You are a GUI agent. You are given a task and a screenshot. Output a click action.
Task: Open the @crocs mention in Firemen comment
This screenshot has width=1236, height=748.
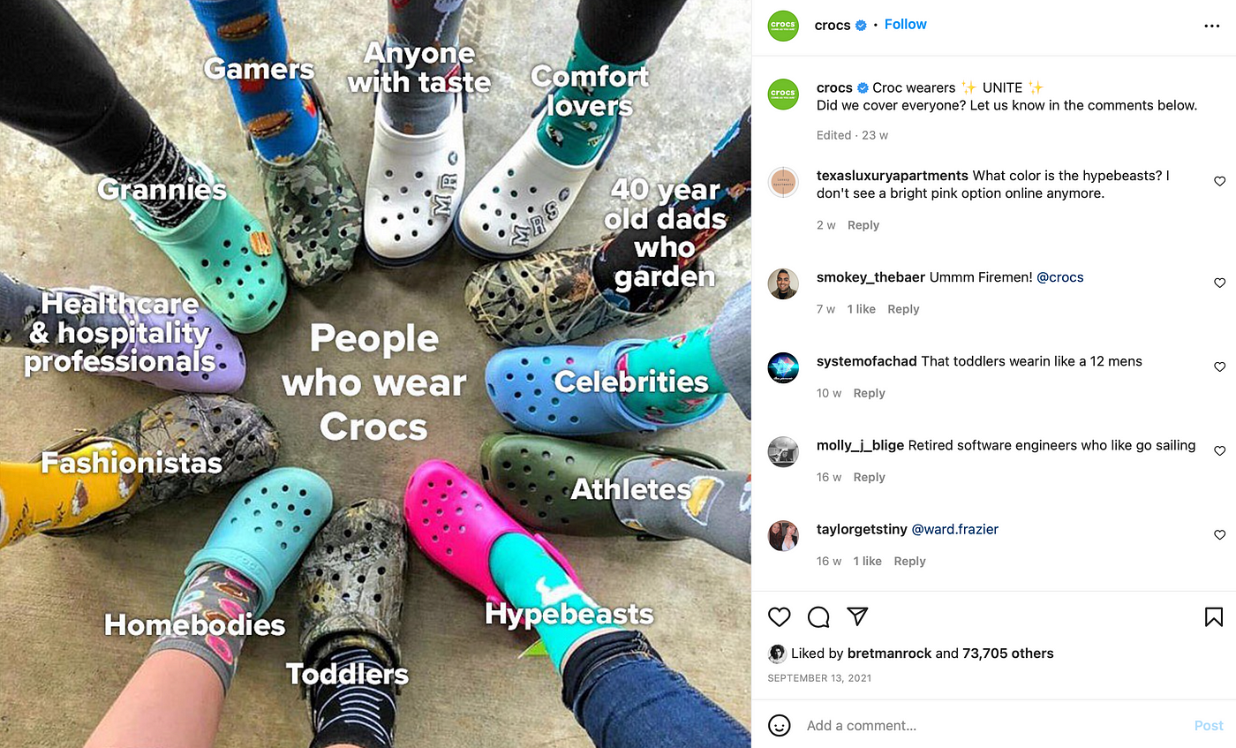pyautogui.click(x=1059, y=277)
